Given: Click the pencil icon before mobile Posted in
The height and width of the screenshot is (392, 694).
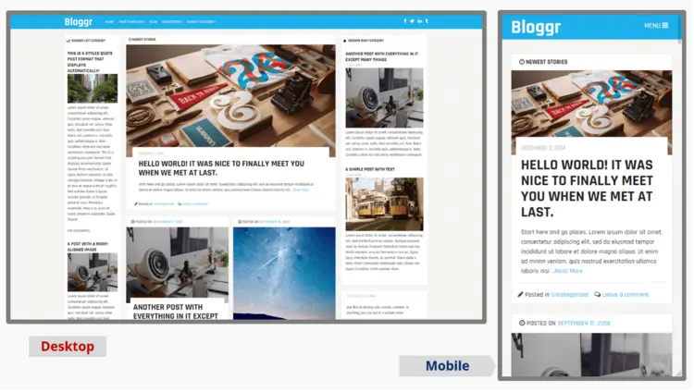Looking at the screenshot, I should (520, 294).
